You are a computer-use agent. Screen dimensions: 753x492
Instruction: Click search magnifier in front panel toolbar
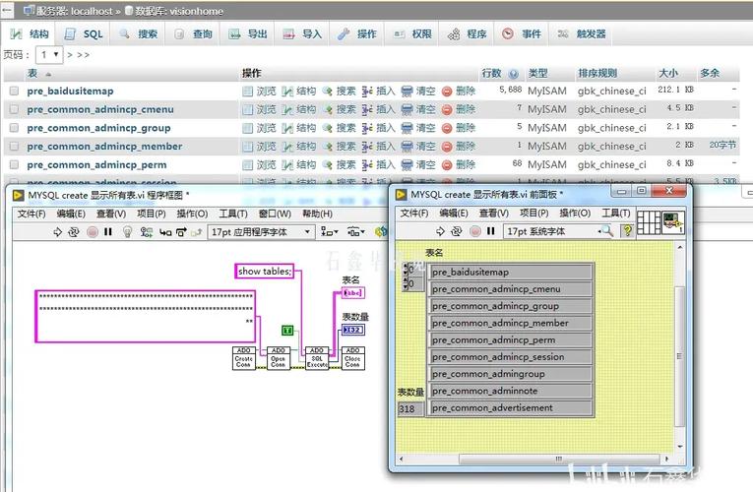[607, 231]
